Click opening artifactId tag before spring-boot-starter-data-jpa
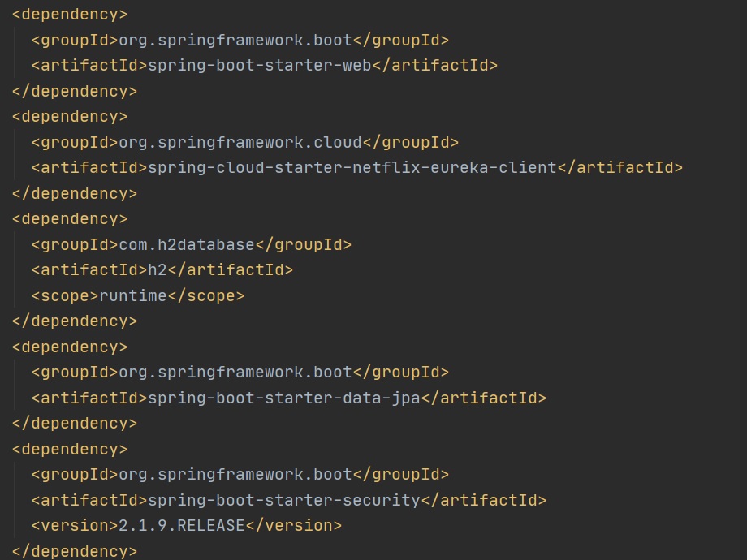 (x=89, y=398)
